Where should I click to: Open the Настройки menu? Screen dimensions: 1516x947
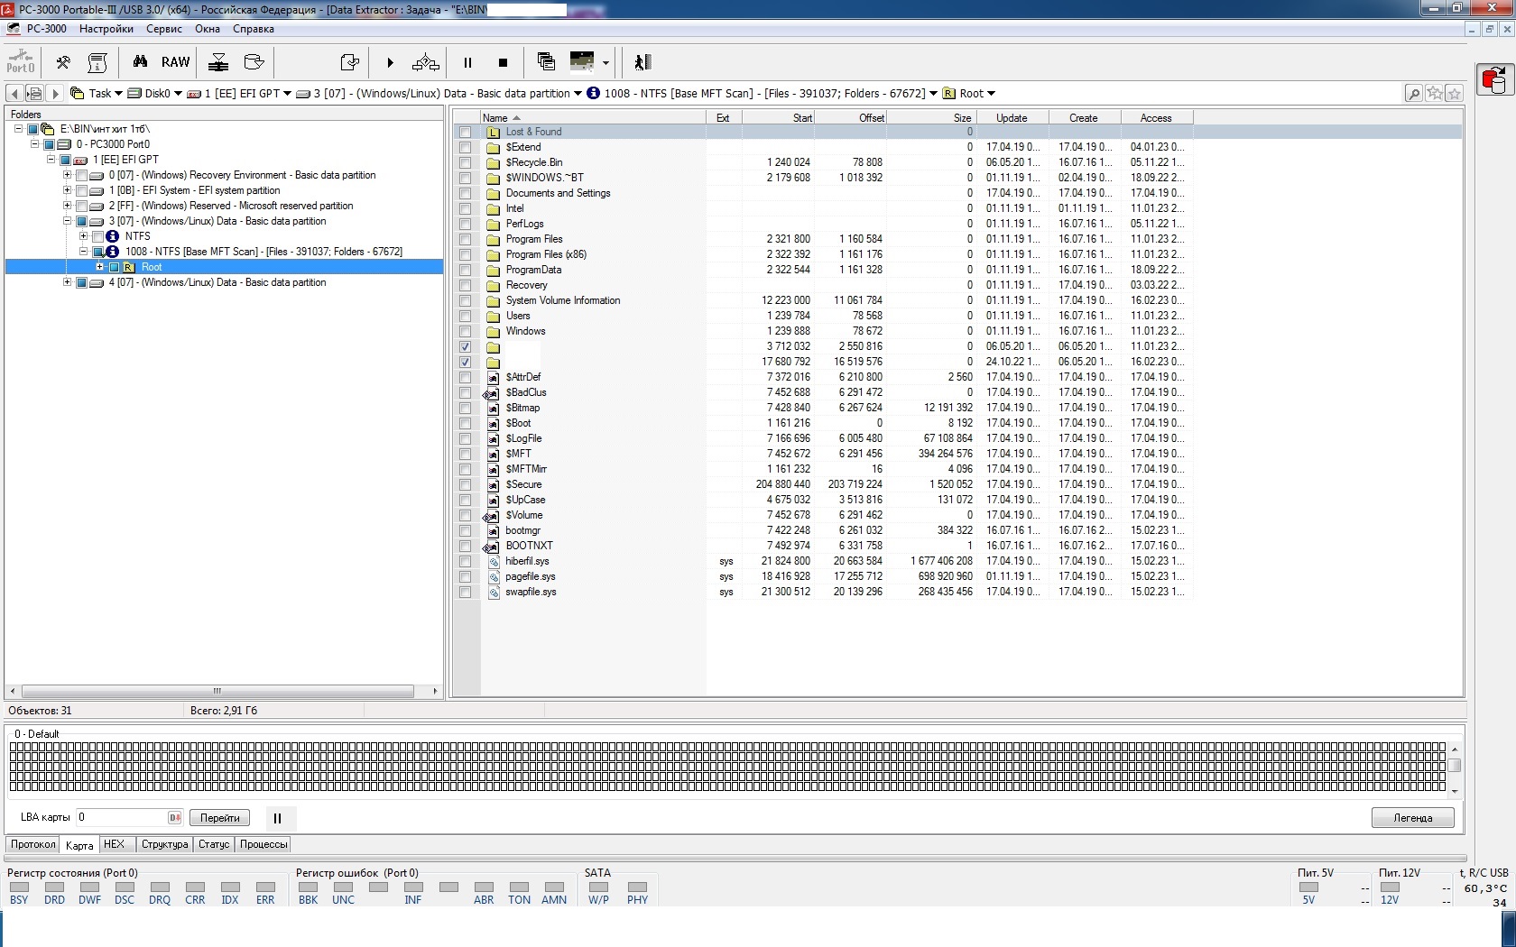[106, 29]
